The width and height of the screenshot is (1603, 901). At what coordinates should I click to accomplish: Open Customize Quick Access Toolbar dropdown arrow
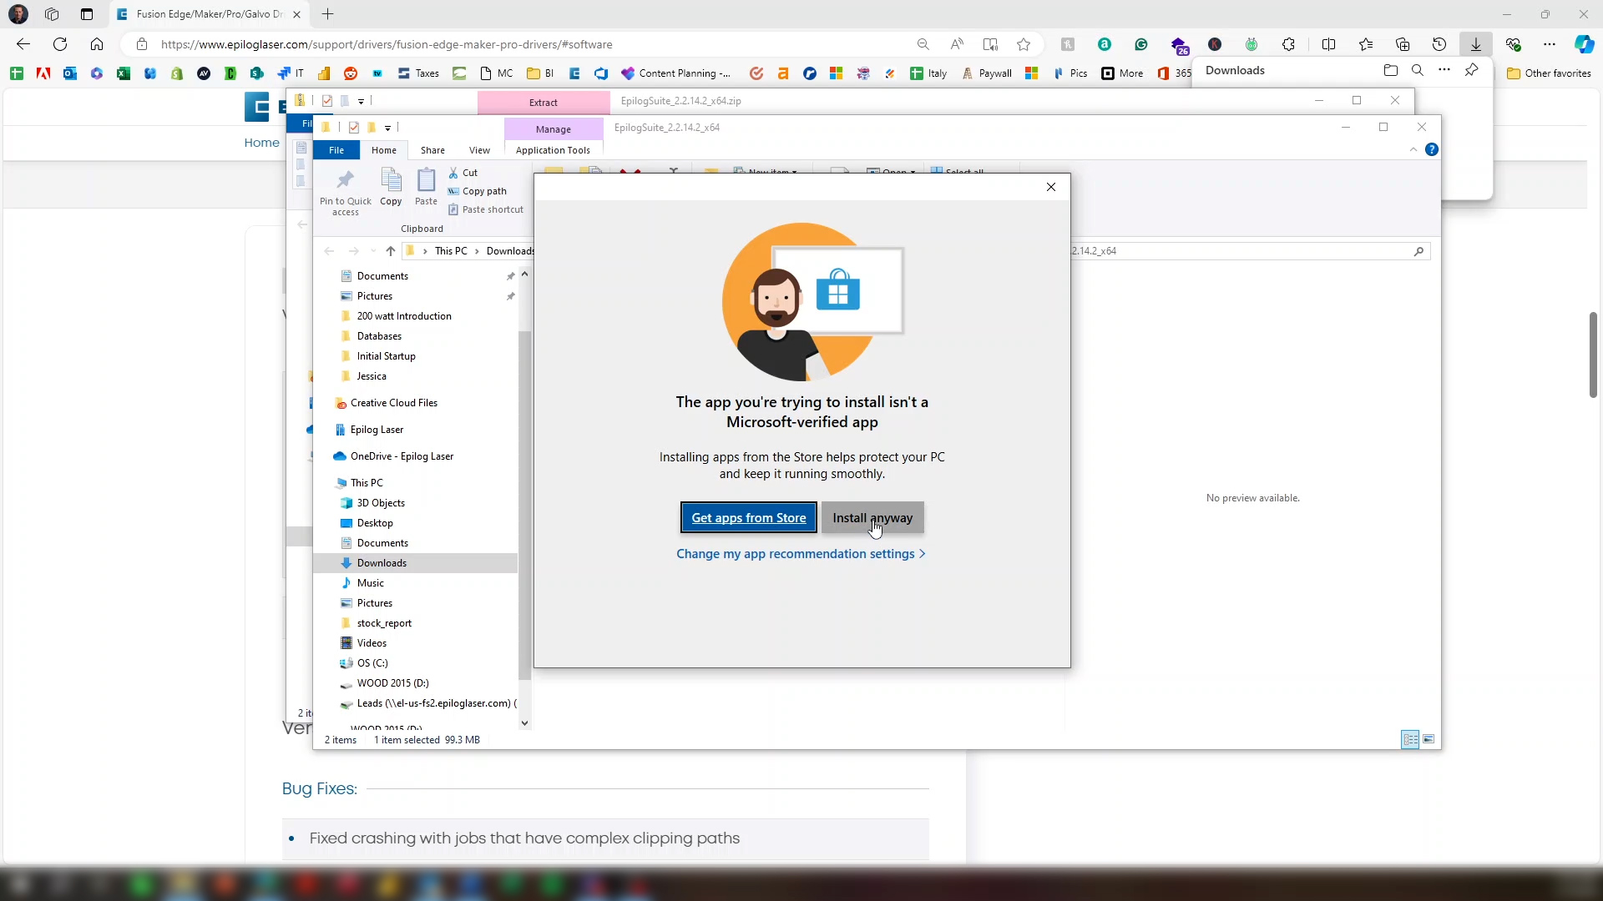coord(387,128)
